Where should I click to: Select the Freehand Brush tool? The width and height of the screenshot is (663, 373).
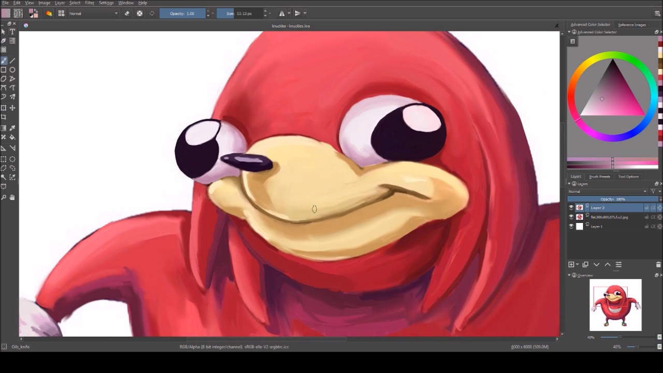pos(4,61)
